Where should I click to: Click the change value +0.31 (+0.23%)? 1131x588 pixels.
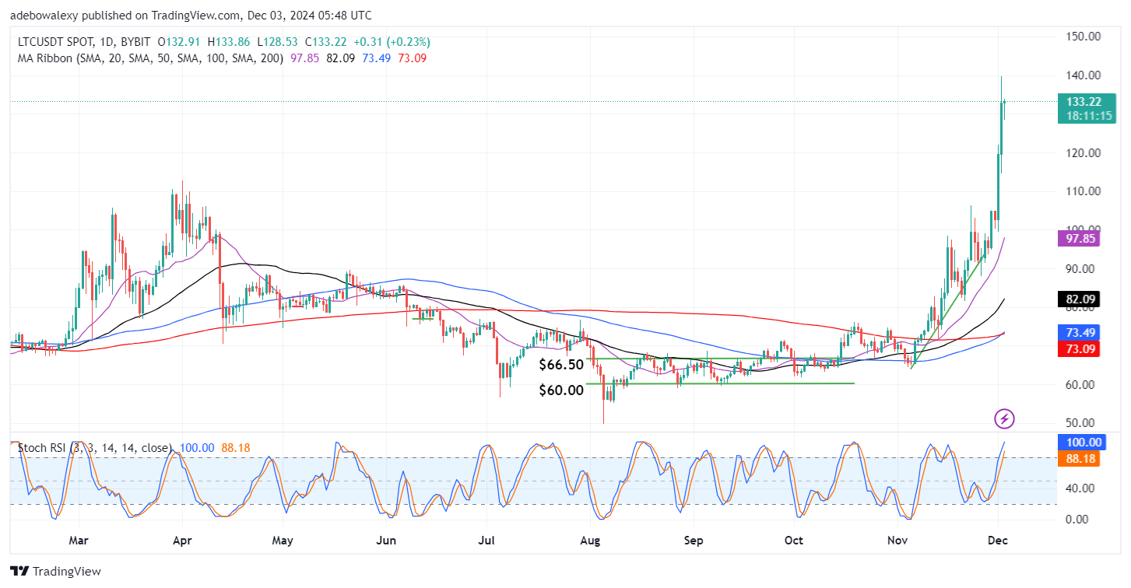(x=392, y=42)
